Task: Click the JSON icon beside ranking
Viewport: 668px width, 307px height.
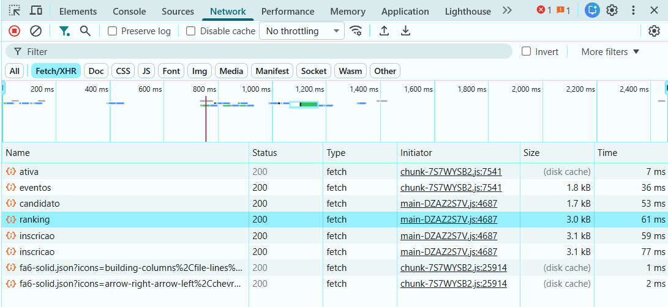Action: click(x=10, y=220)
